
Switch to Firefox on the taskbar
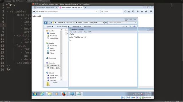tap(64, 94)
